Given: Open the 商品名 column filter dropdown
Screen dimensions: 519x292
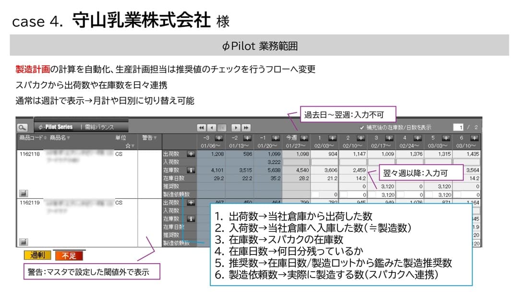Looking at the screenshot, I should point(68,138).
